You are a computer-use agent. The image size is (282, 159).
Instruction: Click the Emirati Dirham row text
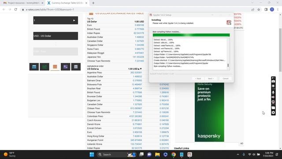coord(94,128)
